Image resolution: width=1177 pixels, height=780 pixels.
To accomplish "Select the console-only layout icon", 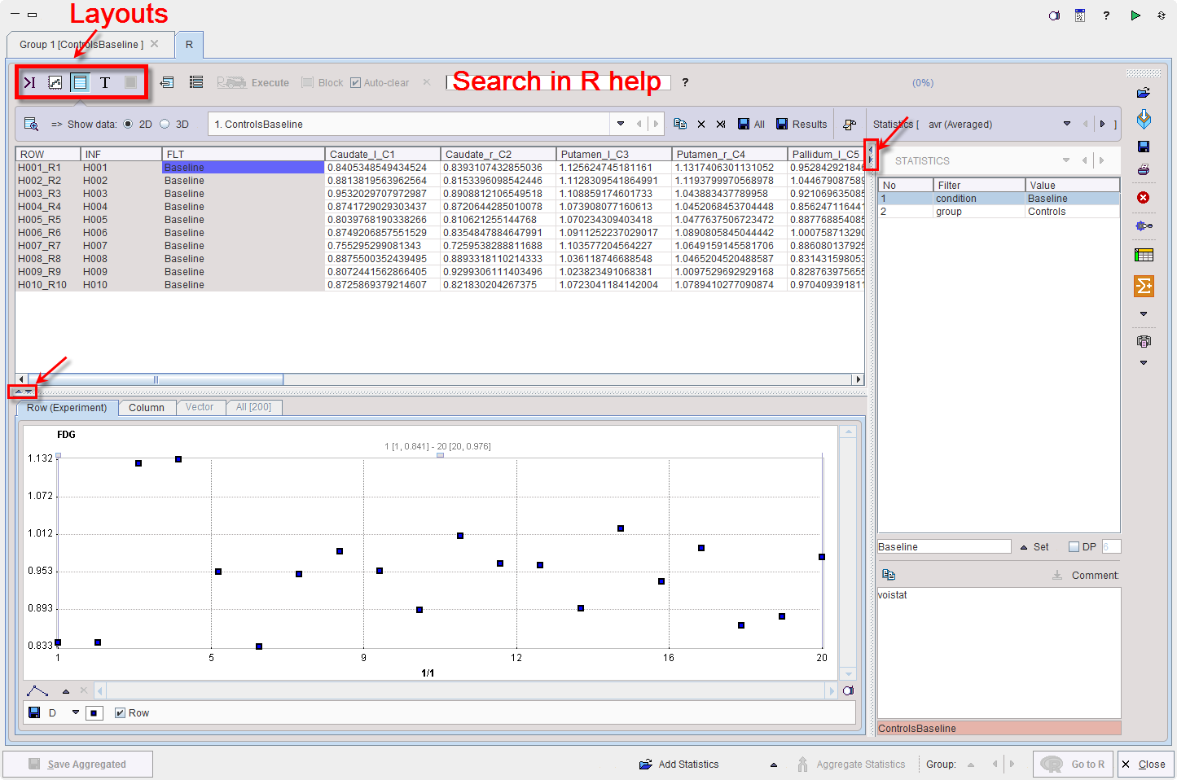I will [x=30, y=82].
